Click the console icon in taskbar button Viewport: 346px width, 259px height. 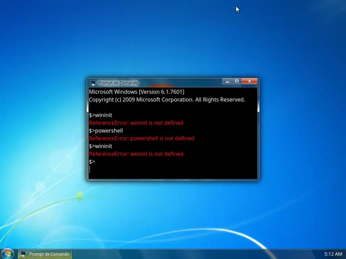pos(23,254)
